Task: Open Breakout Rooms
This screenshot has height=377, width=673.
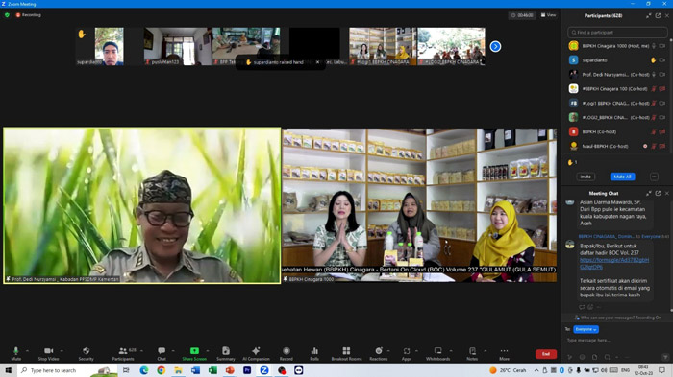Action: click(346, 351)
